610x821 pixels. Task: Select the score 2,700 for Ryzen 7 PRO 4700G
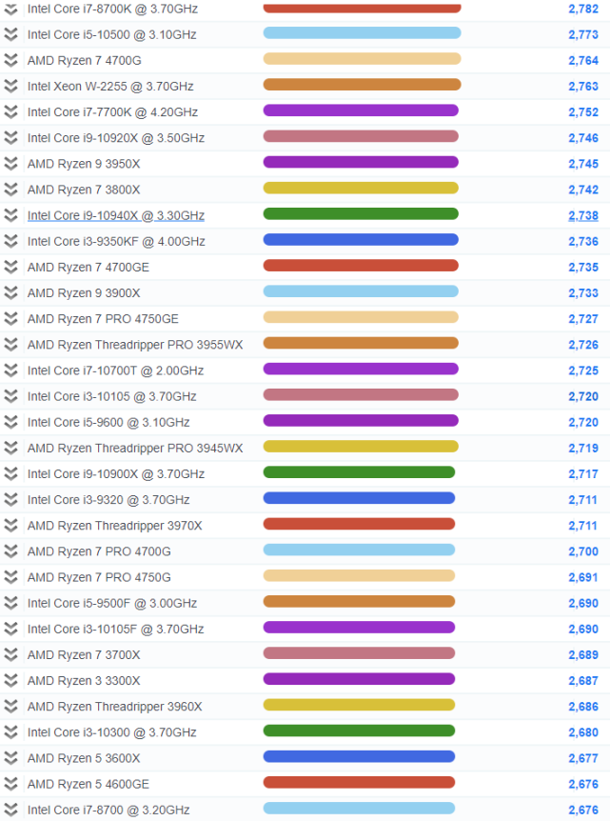583,551
